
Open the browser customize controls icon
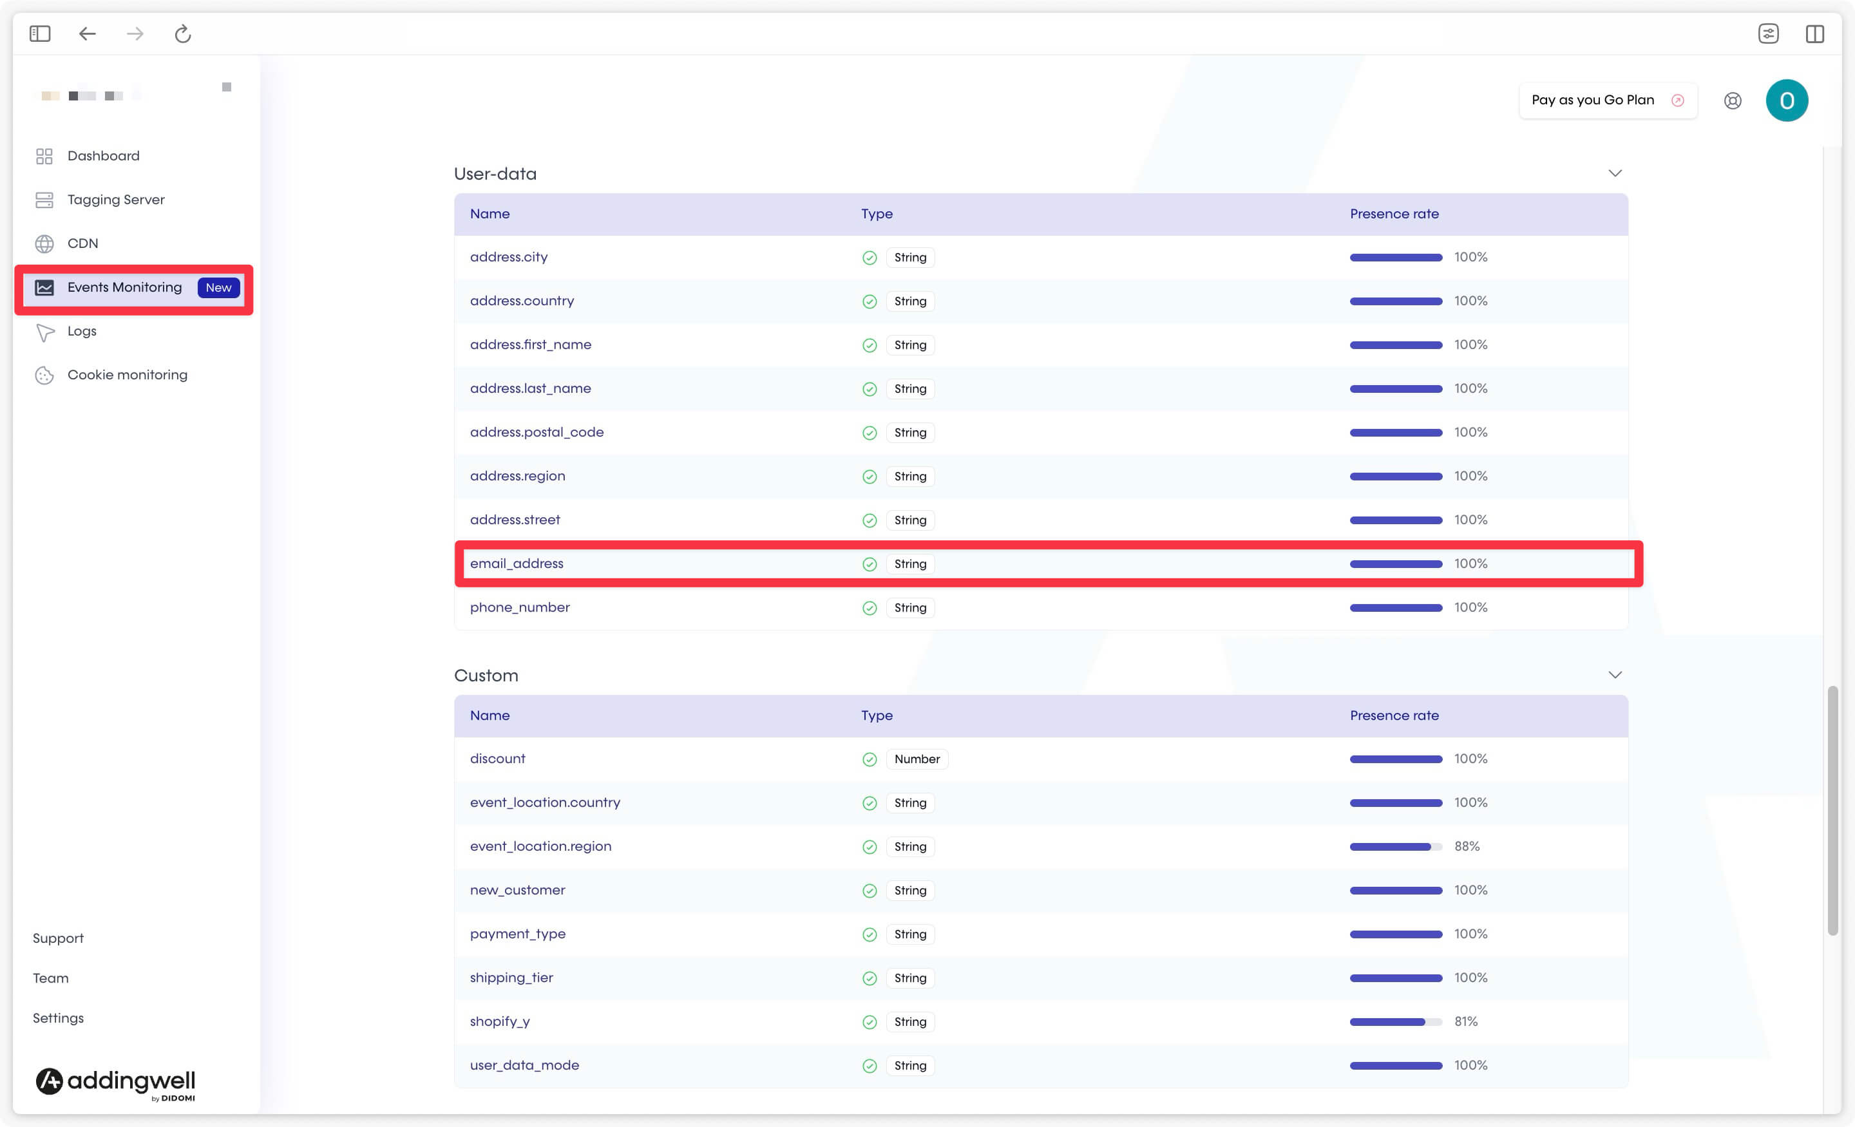pyautogui.click(x=1769, y=34)
